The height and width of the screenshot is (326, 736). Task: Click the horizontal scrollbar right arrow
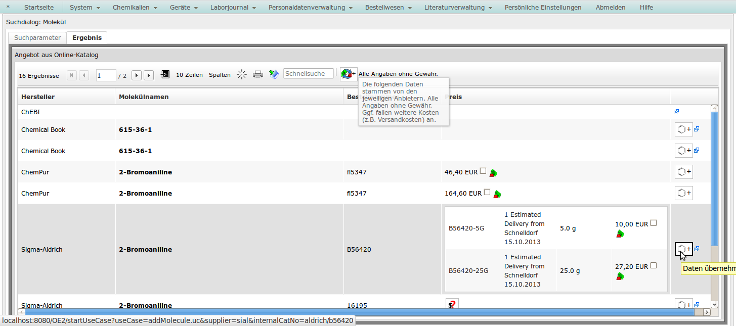coord(707,312)
